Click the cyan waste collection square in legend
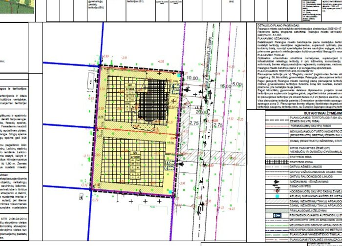This screenshot has width=342, height=246. pyautogui.click(x=277, y=196)
